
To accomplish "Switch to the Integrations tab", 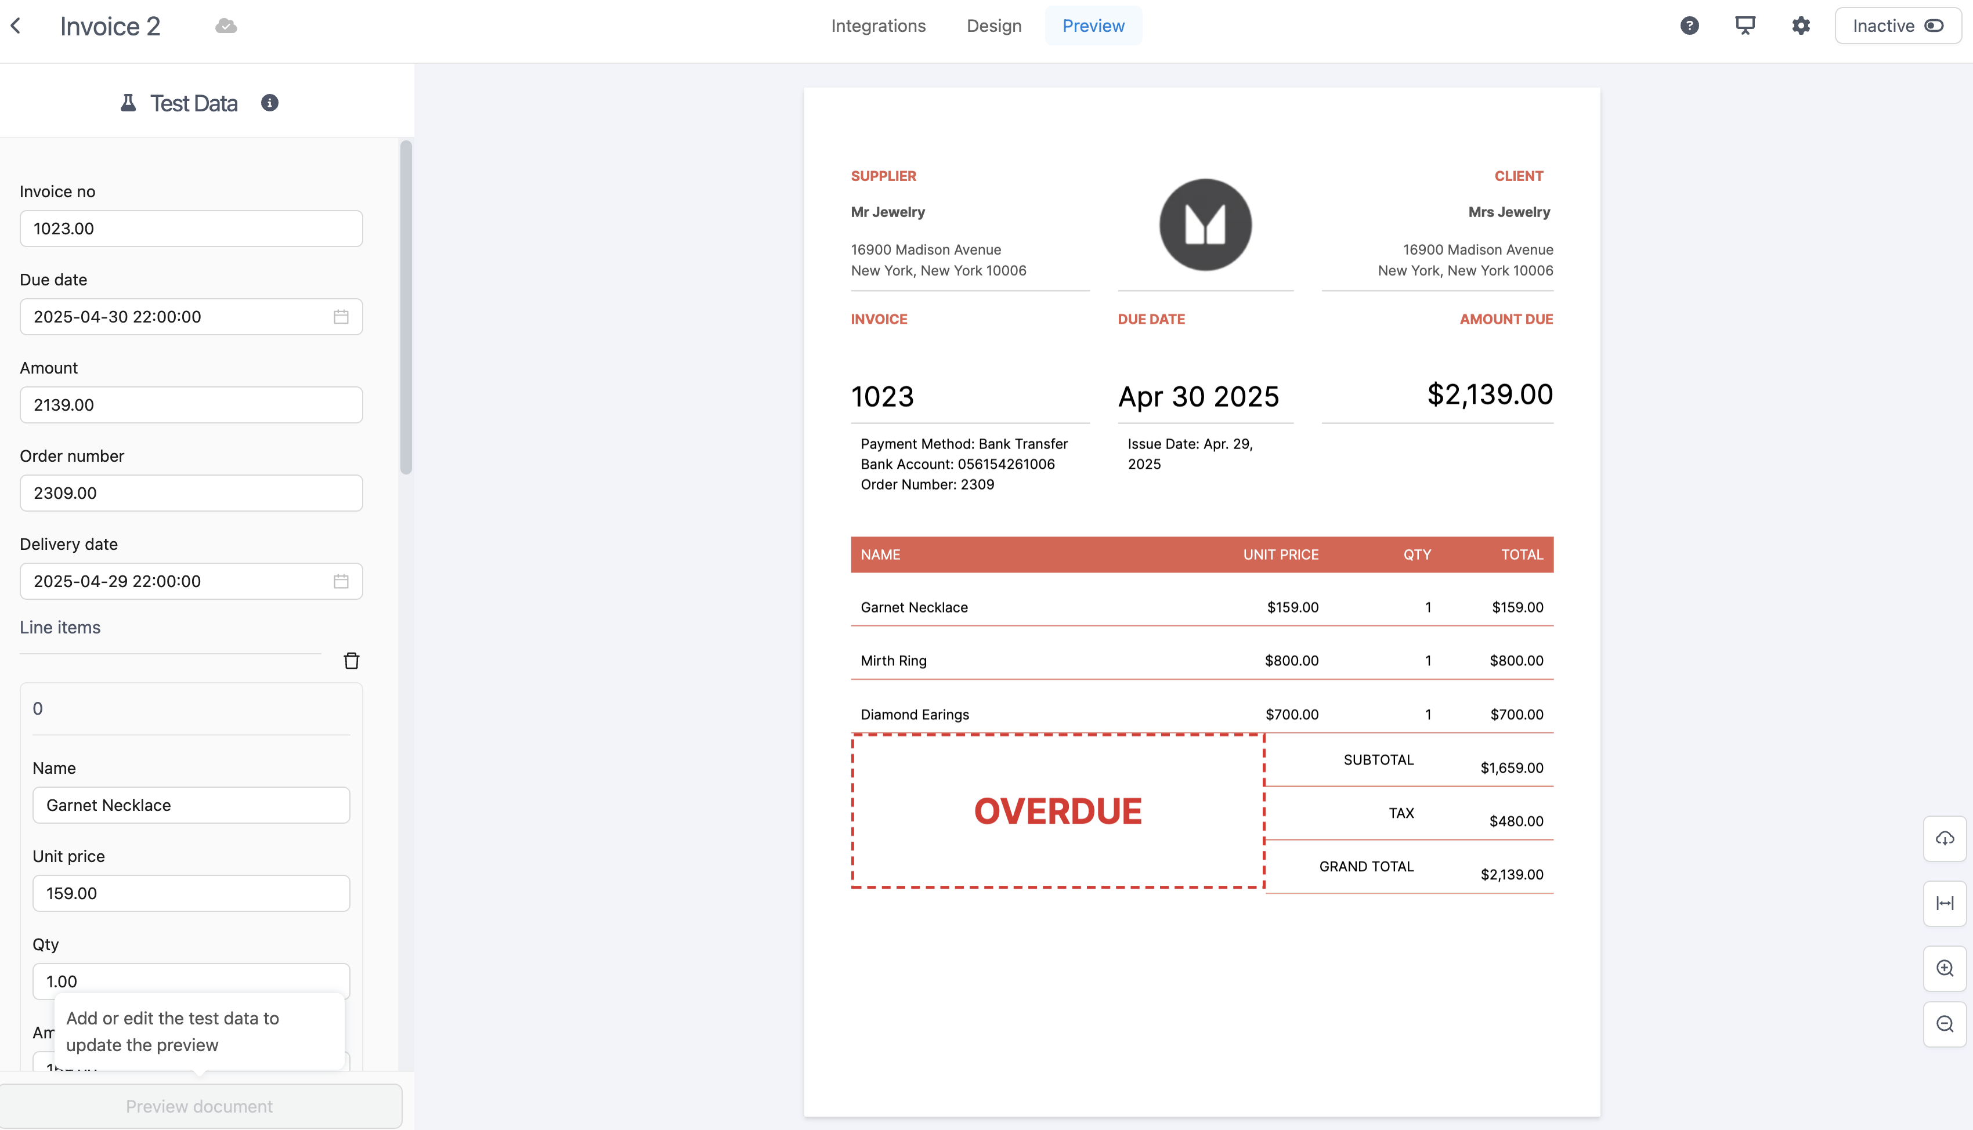I will point(878,26).
